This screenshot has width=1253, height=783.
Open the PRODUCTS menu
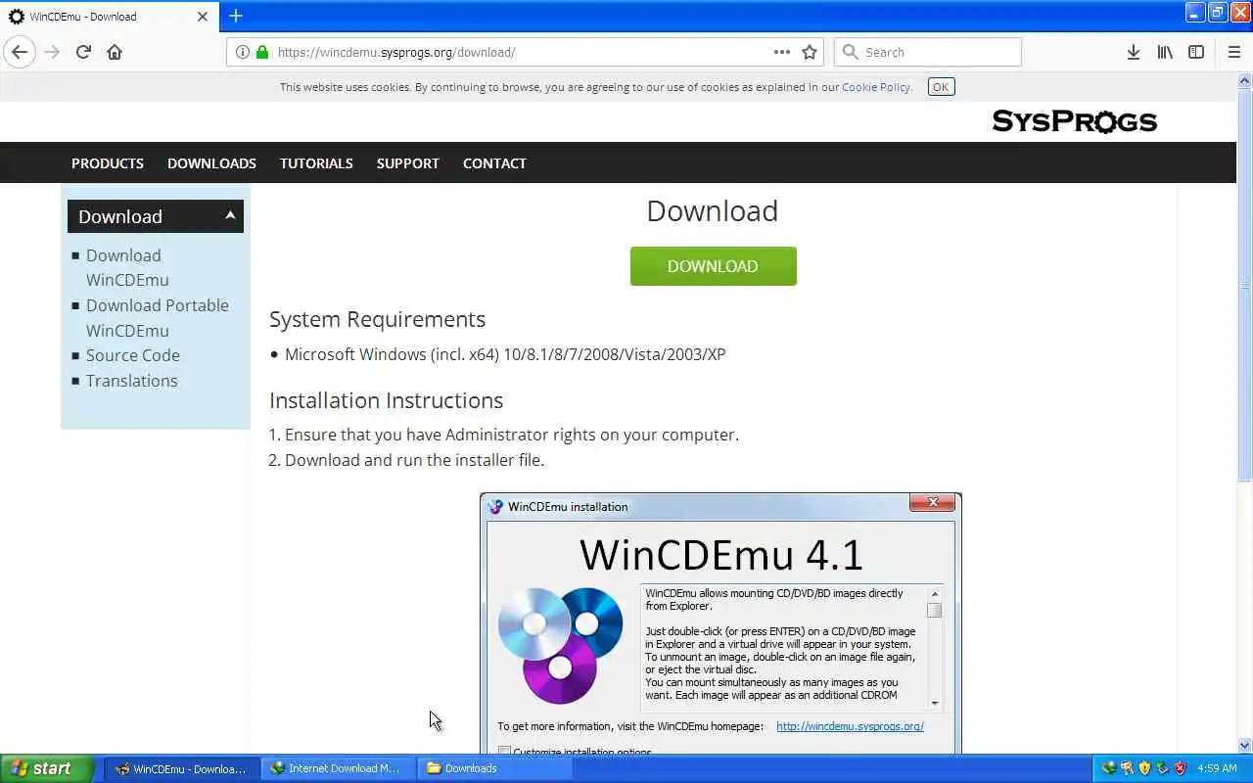[x=108, y=163]
